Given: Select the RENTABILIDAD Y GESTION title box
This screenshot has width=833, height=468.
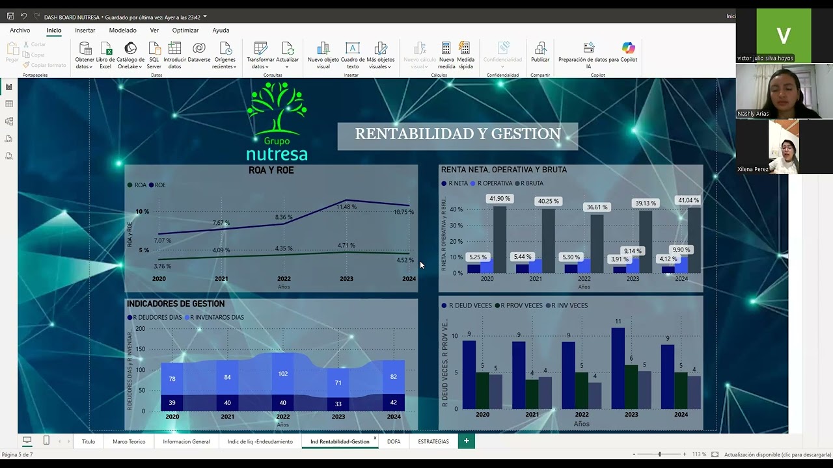Looking at the screenshot, I should click(x=457, y=136).
